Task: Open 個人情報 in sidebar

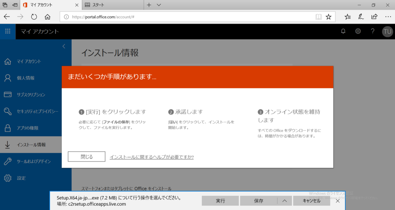Action: (31, 78)
